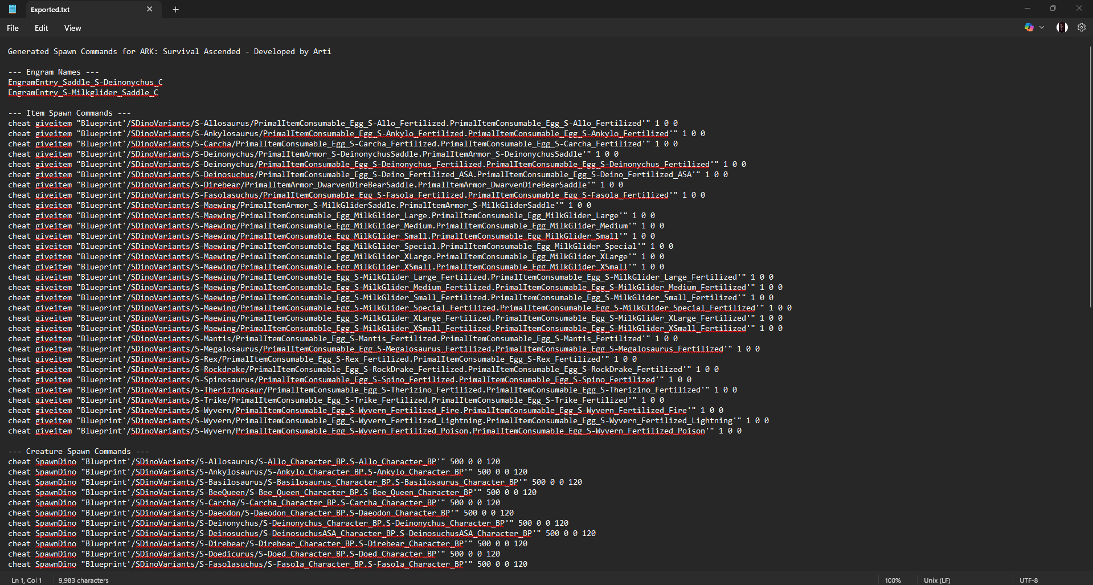
Task: Click the Ln 1, Col 1 status indicator
Action: point(26,580)
